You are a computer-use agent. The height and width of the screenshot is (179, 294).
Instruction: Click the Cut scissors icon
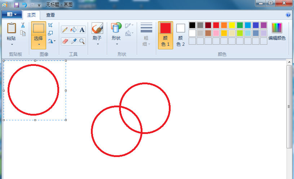(23, 25)
